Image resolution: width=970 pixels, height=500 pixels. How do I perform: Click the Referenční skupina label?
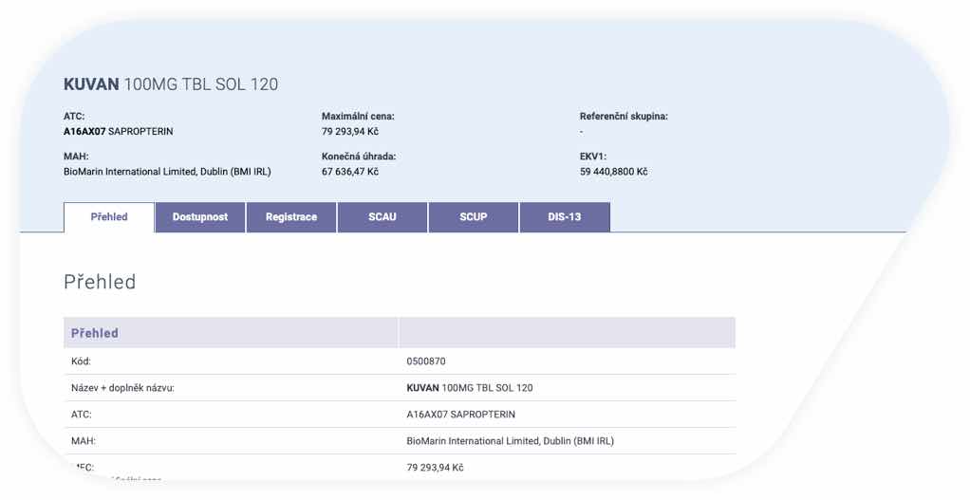624,116
